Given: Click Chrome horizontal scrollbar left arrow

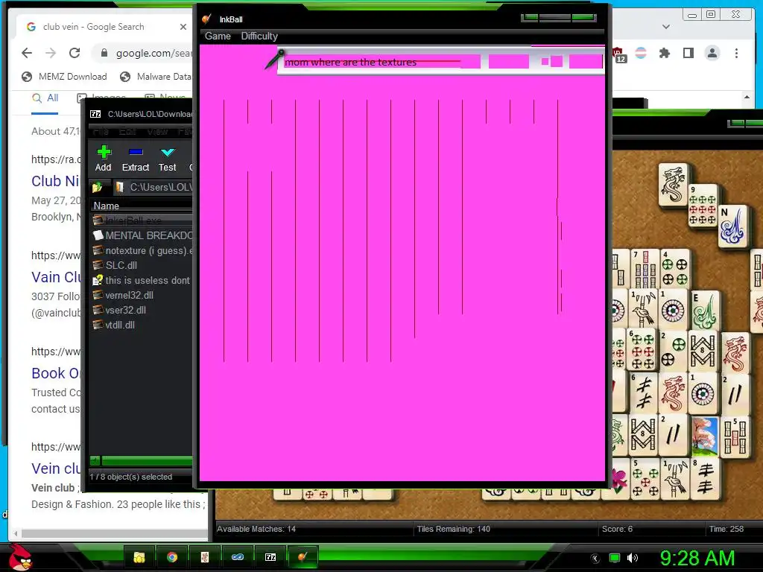Looking at the screenshot, I should tap(15, 533).
